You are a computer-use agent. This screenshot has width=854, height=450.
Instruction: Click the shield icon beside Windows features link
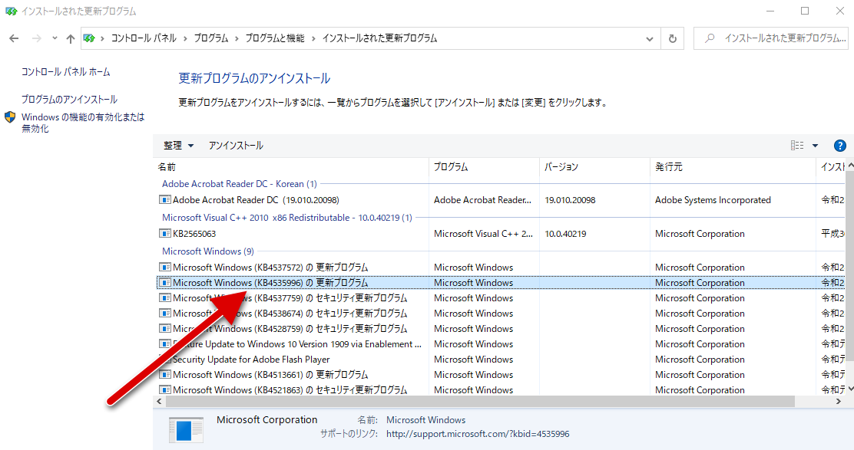pyautogui.click(x=10, y=117)
